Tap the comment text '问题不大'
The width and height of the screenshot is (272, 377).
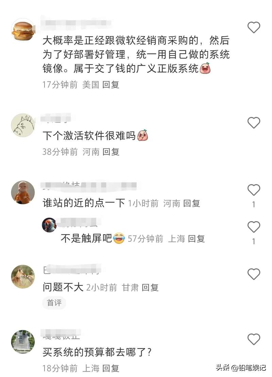[63, 287]
